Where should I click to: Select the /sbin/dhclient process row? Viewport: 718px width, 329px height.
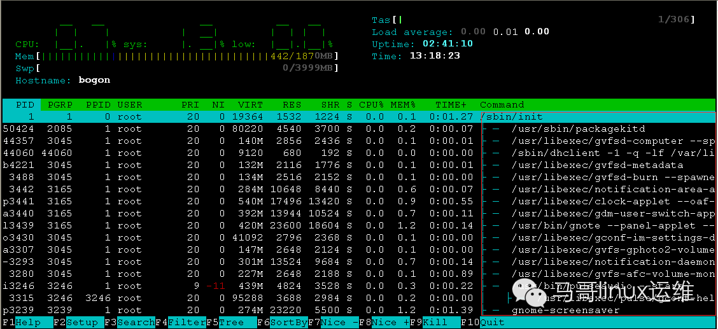coord(359,153)
